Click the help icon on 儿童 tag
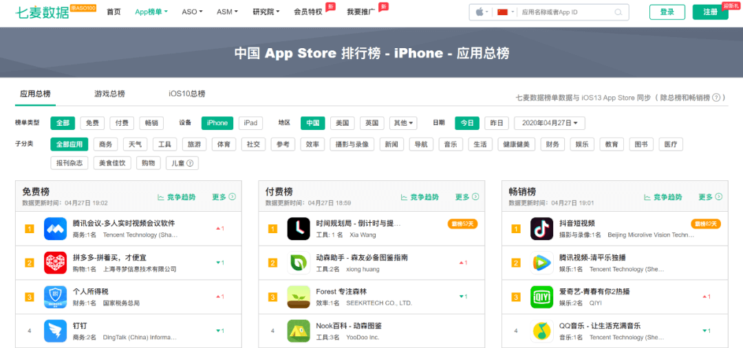This screenshot has height=348, width=743. coord(190,164)
